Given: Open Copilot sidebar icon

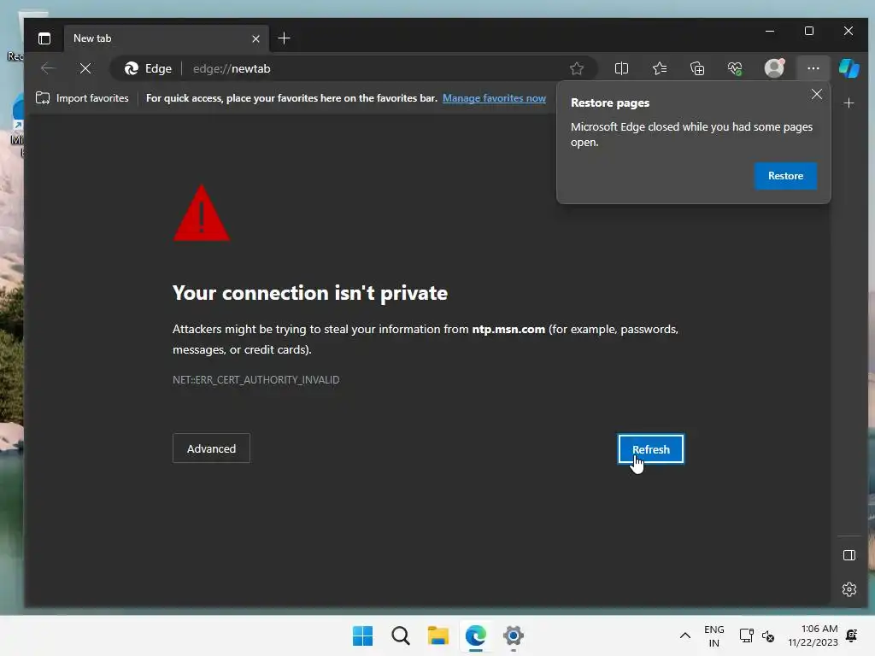Looking at the screenshot, I should (849, 68).
